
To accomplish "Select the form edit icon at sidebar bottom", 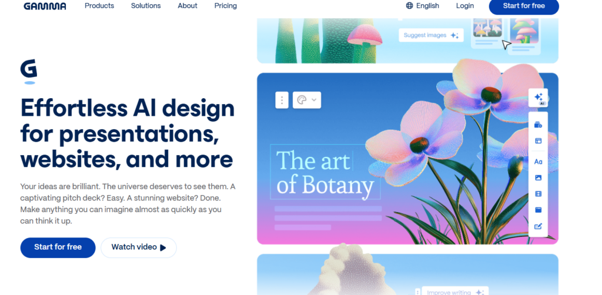I will (x=538, y=226).
